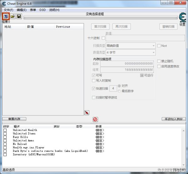
Task: Select the No Reload entry text
Action: coord(20,144)
